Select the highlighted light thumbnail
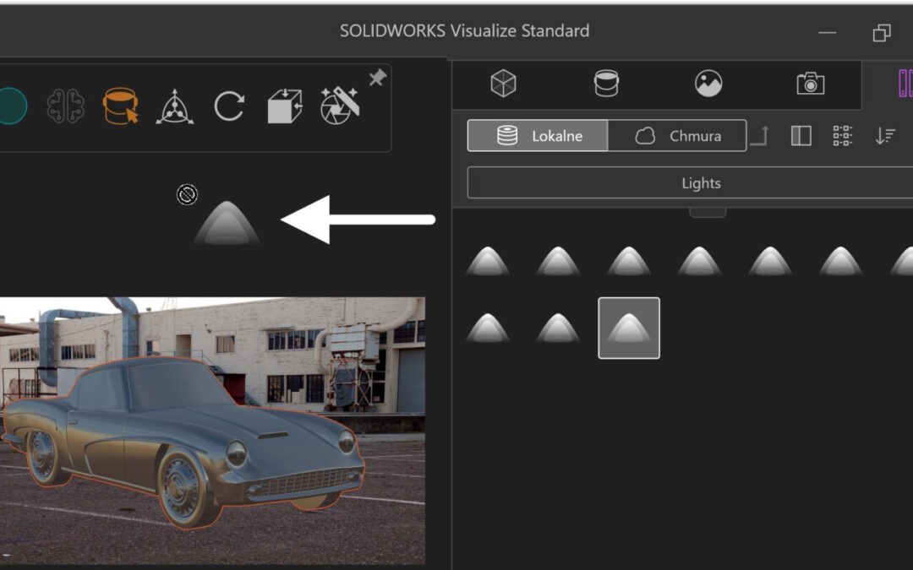This screenshot has width=913, height=570. coord(629,328)
